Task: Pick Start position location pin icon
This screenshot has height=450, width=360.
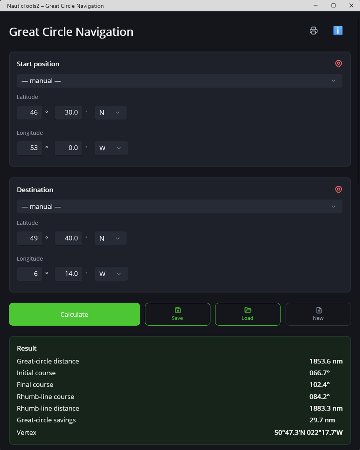Action: [x=338, y=64]
